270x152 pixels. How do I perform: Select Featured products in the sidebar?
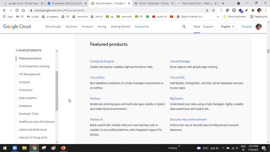tap(30, 58)
